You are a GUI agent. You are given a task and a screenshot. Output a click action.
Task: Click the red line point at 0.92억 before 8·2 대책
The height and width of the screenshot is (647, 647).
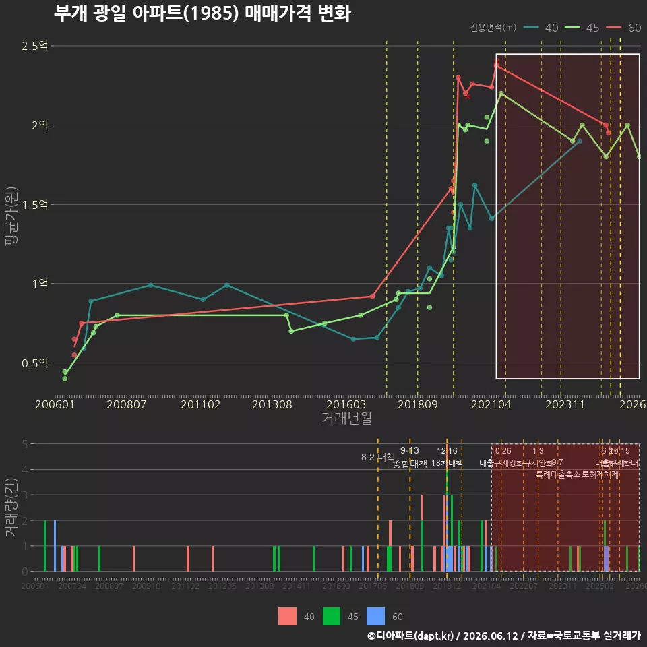coord(372,297)
